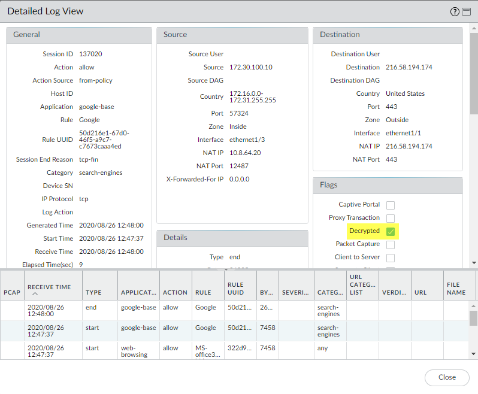This screenshot has height=394, width=478.
Task: Toggle the Proxy Transaction checkbox
Action: click(x=391, y=218)
